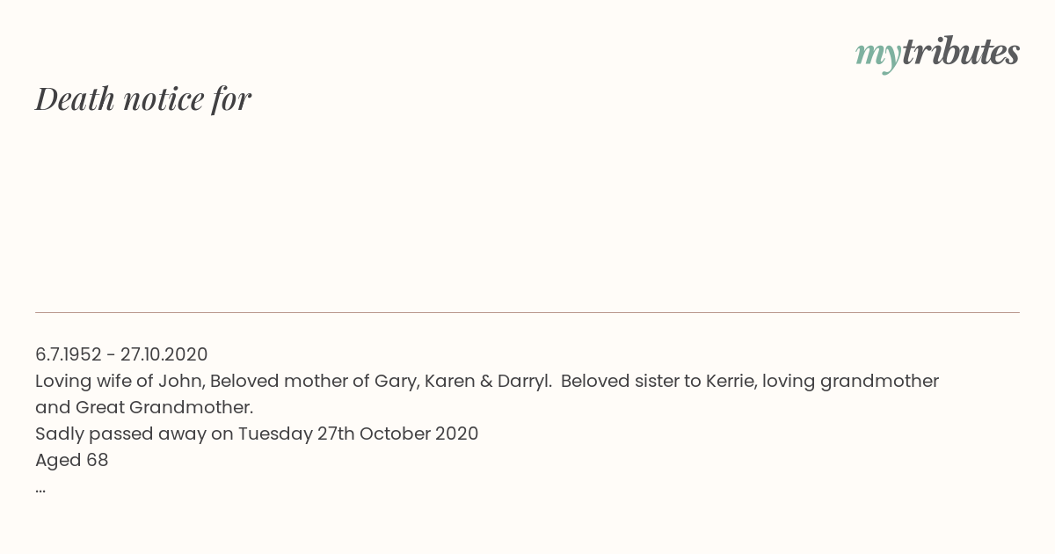The width and height of the screenshot is (1055, 554).
Task: Click the "Aged 68" line
Action: [72, 461]
